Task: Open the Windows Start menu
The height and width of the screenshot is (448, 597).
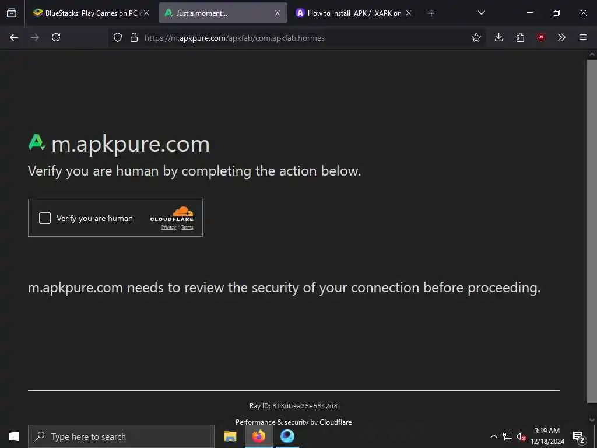Action: (x=14, y=436)
